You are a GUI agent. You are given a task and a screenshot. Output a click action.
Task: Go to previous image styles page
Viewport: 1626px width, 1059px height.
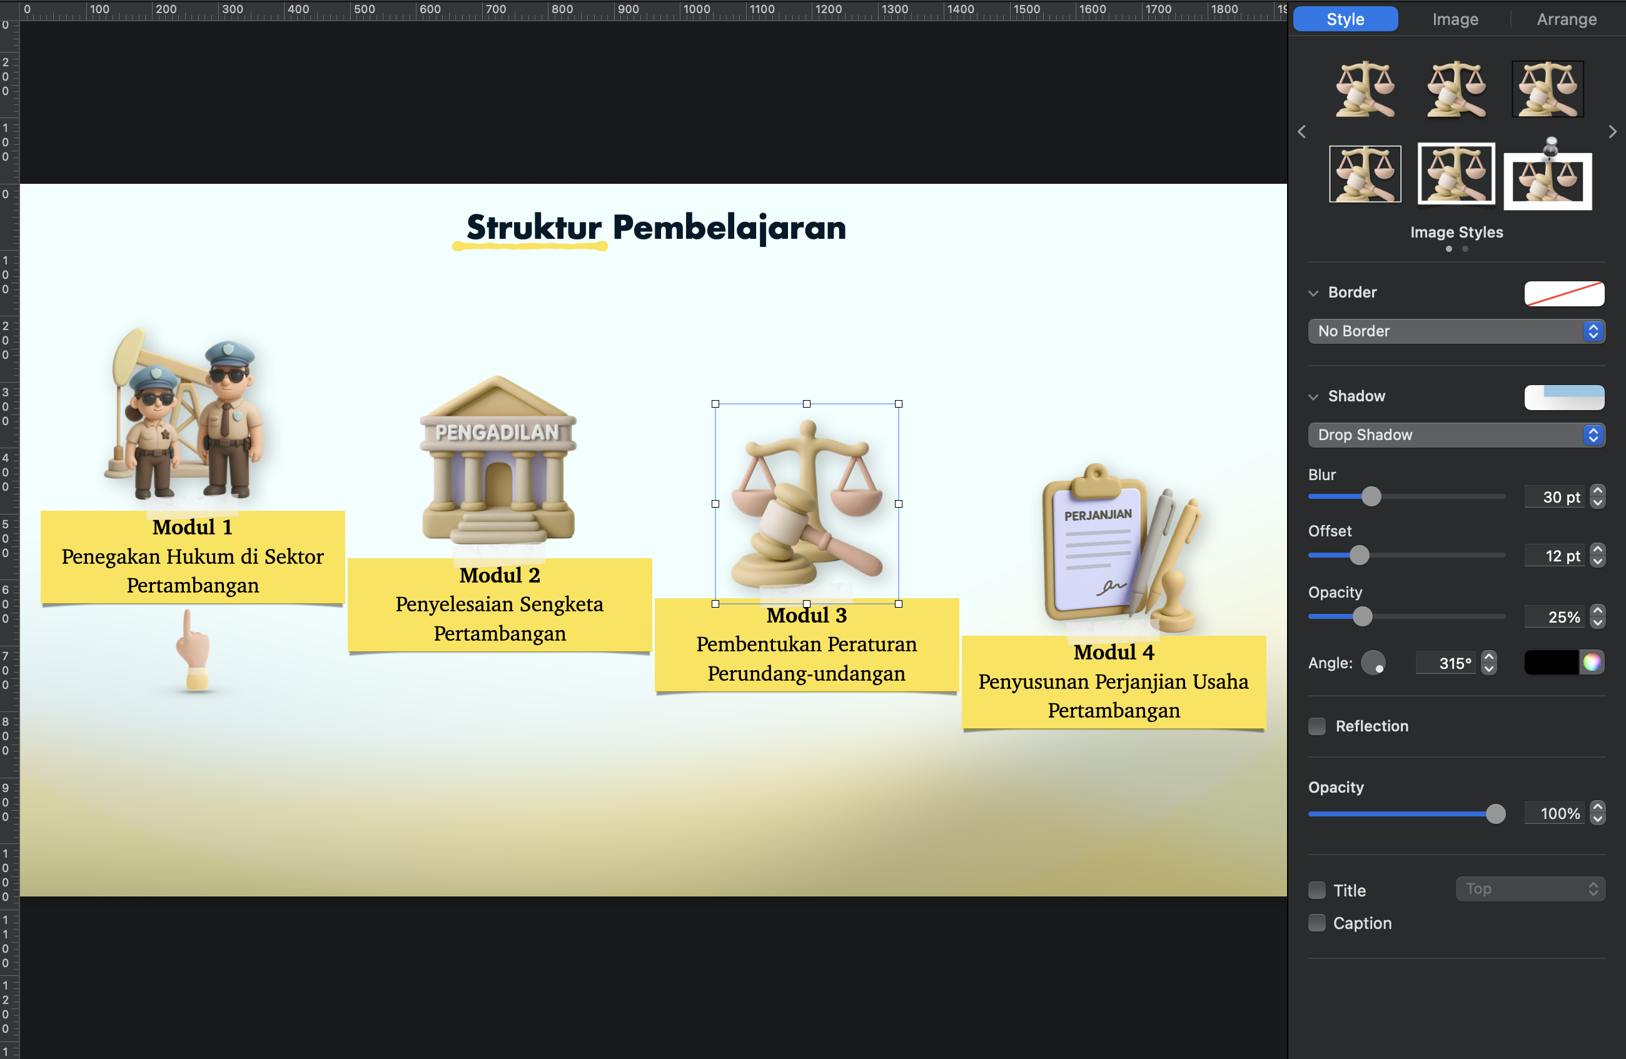1301,132
